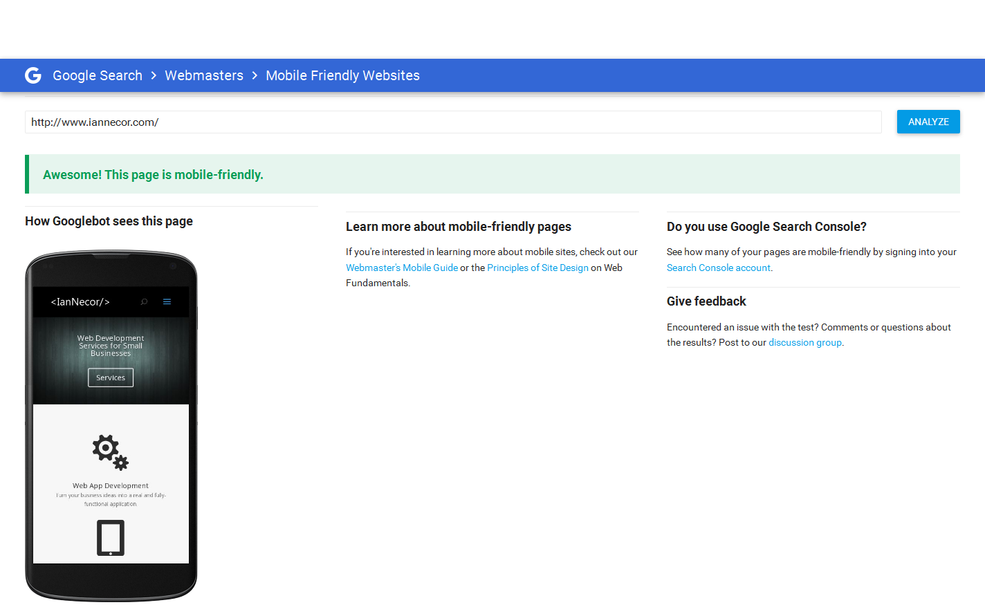Open Mobile Friendly Websites breadcrumb
Image resolution: width=985 pixels, height=616 pixels.
click(x=342, y=75)
